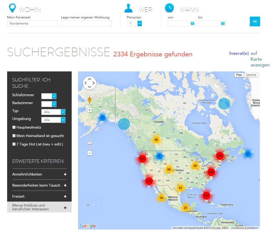
Task: Open the 279 cluster marker near Quebec
Action: pos(220,156)
